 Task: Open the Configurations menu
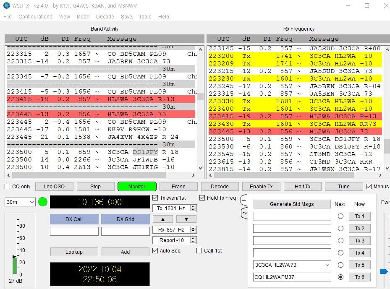(x=35, y=17)
